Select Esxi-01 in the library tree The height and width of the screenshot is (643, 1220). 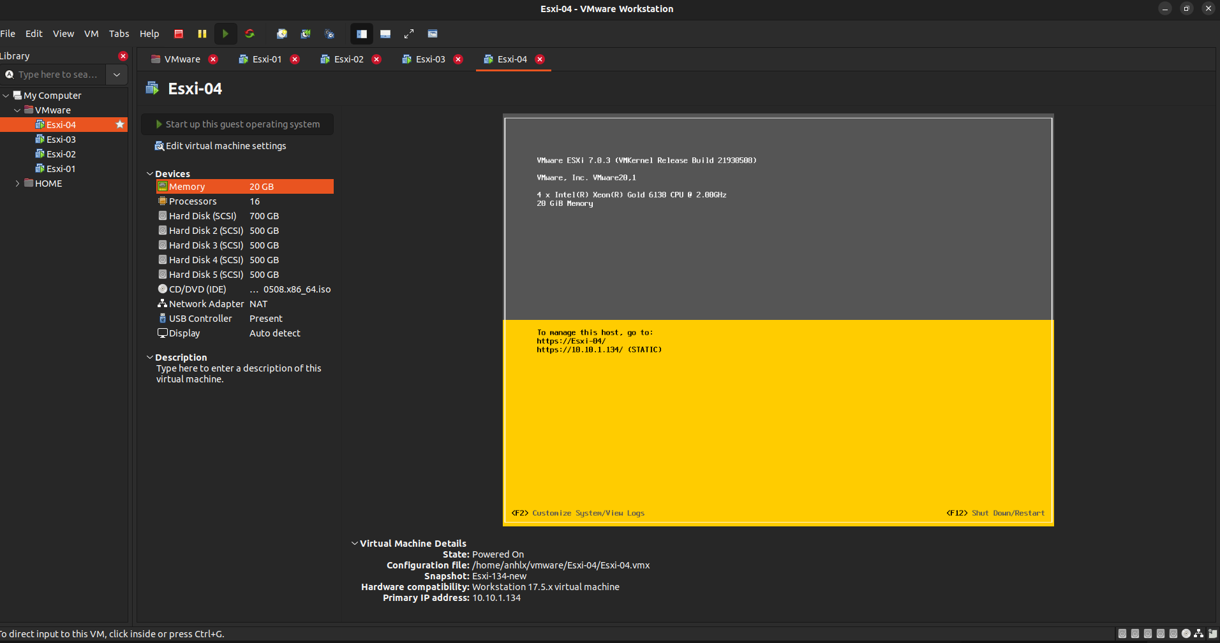tap(61, 169)
